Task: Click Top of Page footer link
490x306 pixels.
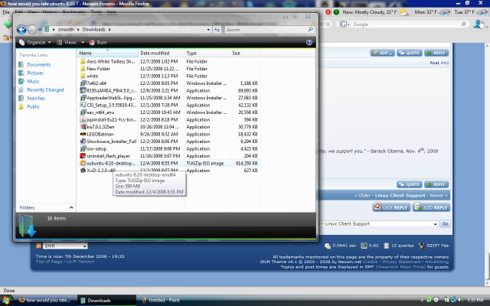Action: (49, 262)
